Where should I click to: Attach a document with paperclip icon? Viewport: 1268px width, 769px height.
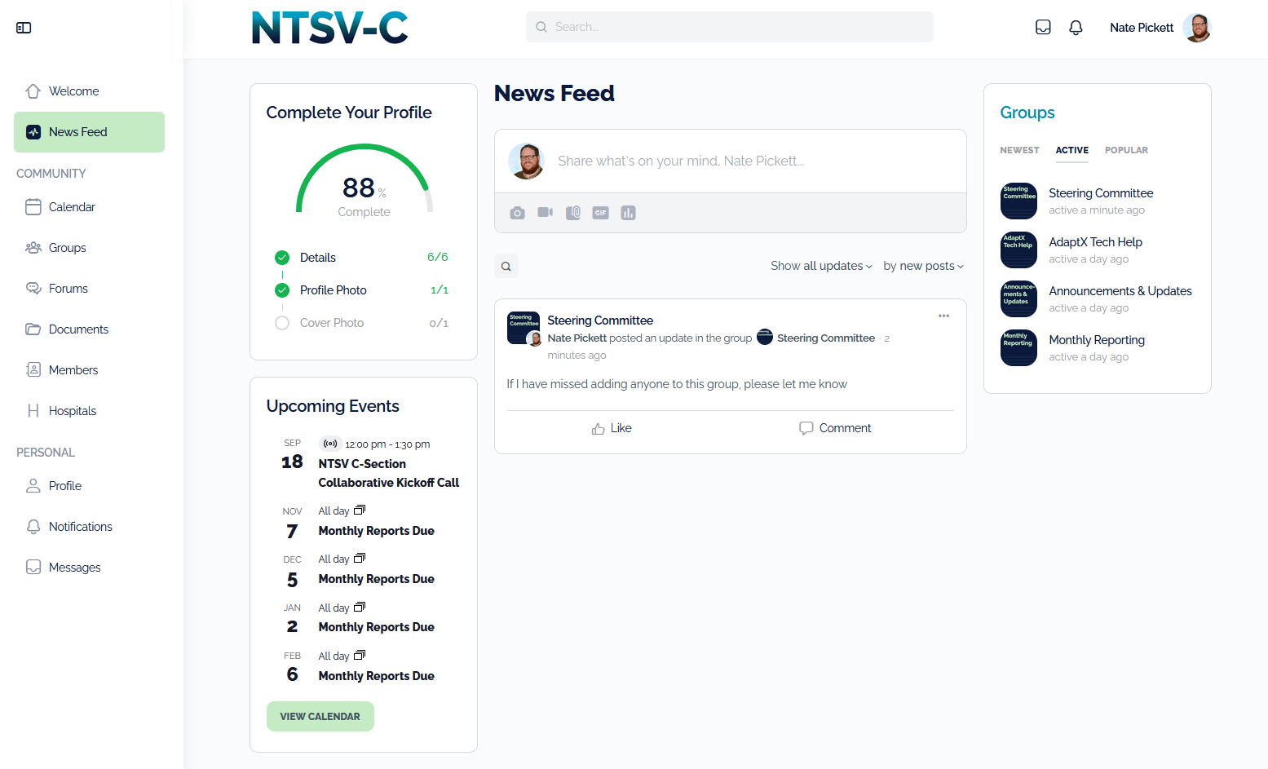coord(573,213)
